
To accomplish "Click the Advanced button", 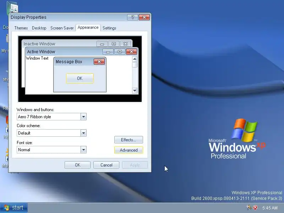I will [129, 150].
